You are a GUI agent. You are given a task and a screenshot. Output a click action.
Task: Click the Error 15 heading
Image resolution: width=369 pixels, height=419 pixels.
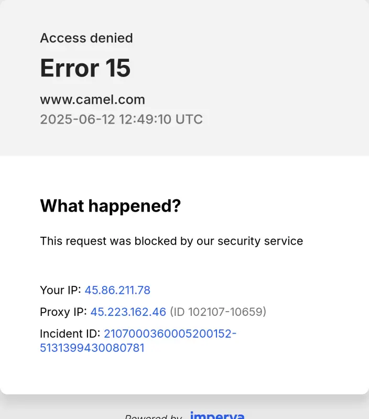tap(85, 68)
